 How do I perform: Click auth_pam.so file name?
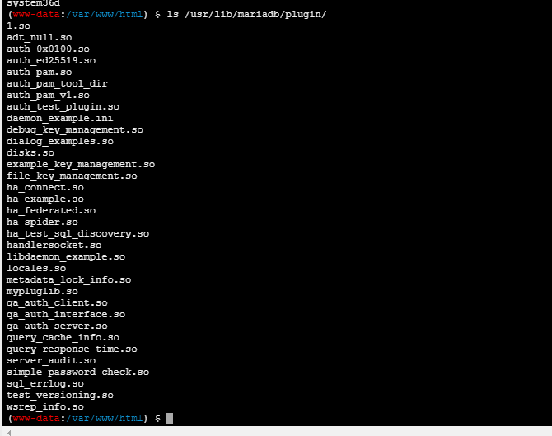[39, 73]
